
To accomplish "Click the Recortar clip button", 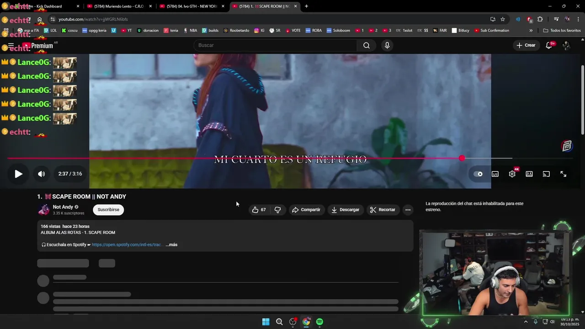I will pyautogui.click(x=383, y=210).
